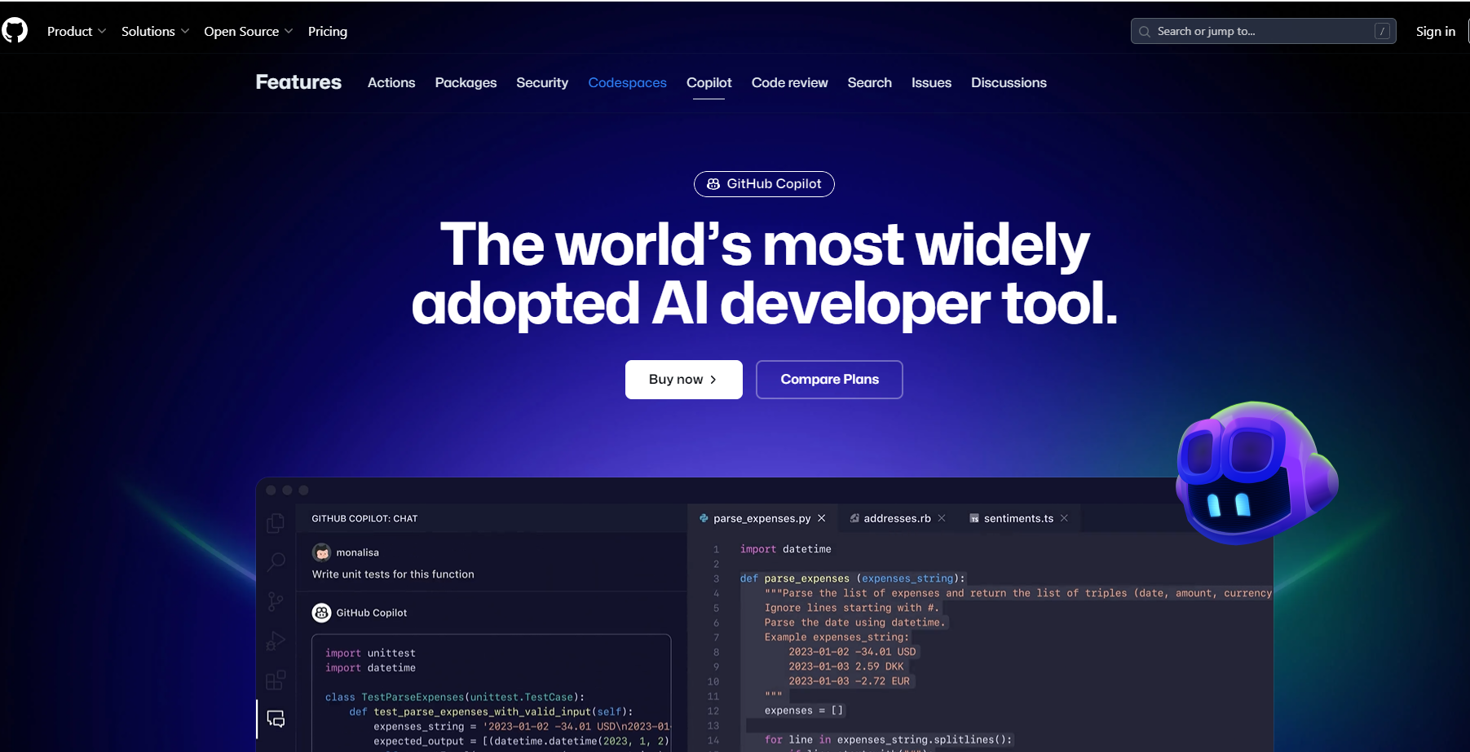Go to the Actions feature tab
The height and width of the screenshot is (752, 1470).
[391, 82]
